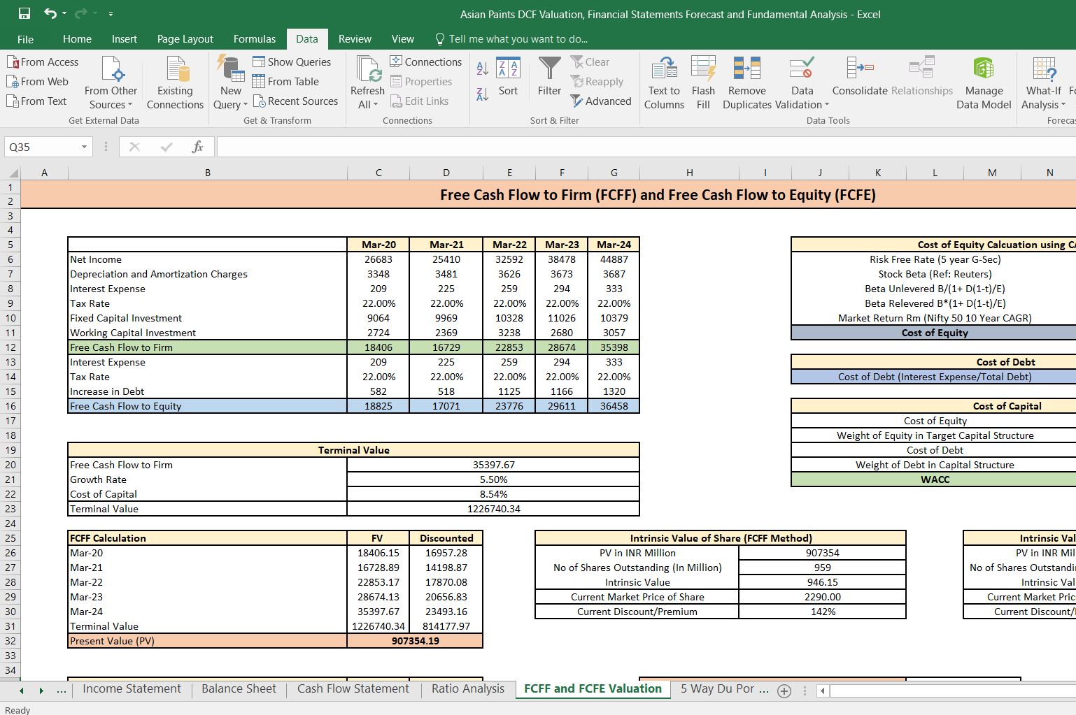Sort descending Z to A
The width and height of the screenshot is (1076, 715).
pyautogui.click(x=482, y=94)
